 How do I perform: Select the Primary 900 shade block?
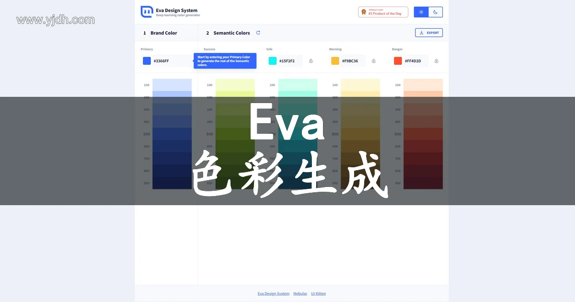pyautogui.click(x=172, y=183)
